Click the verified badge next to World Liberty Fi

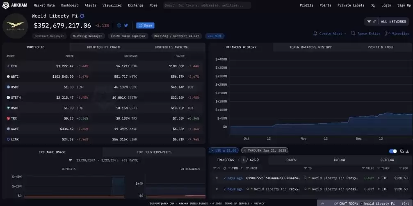[82, 16]
